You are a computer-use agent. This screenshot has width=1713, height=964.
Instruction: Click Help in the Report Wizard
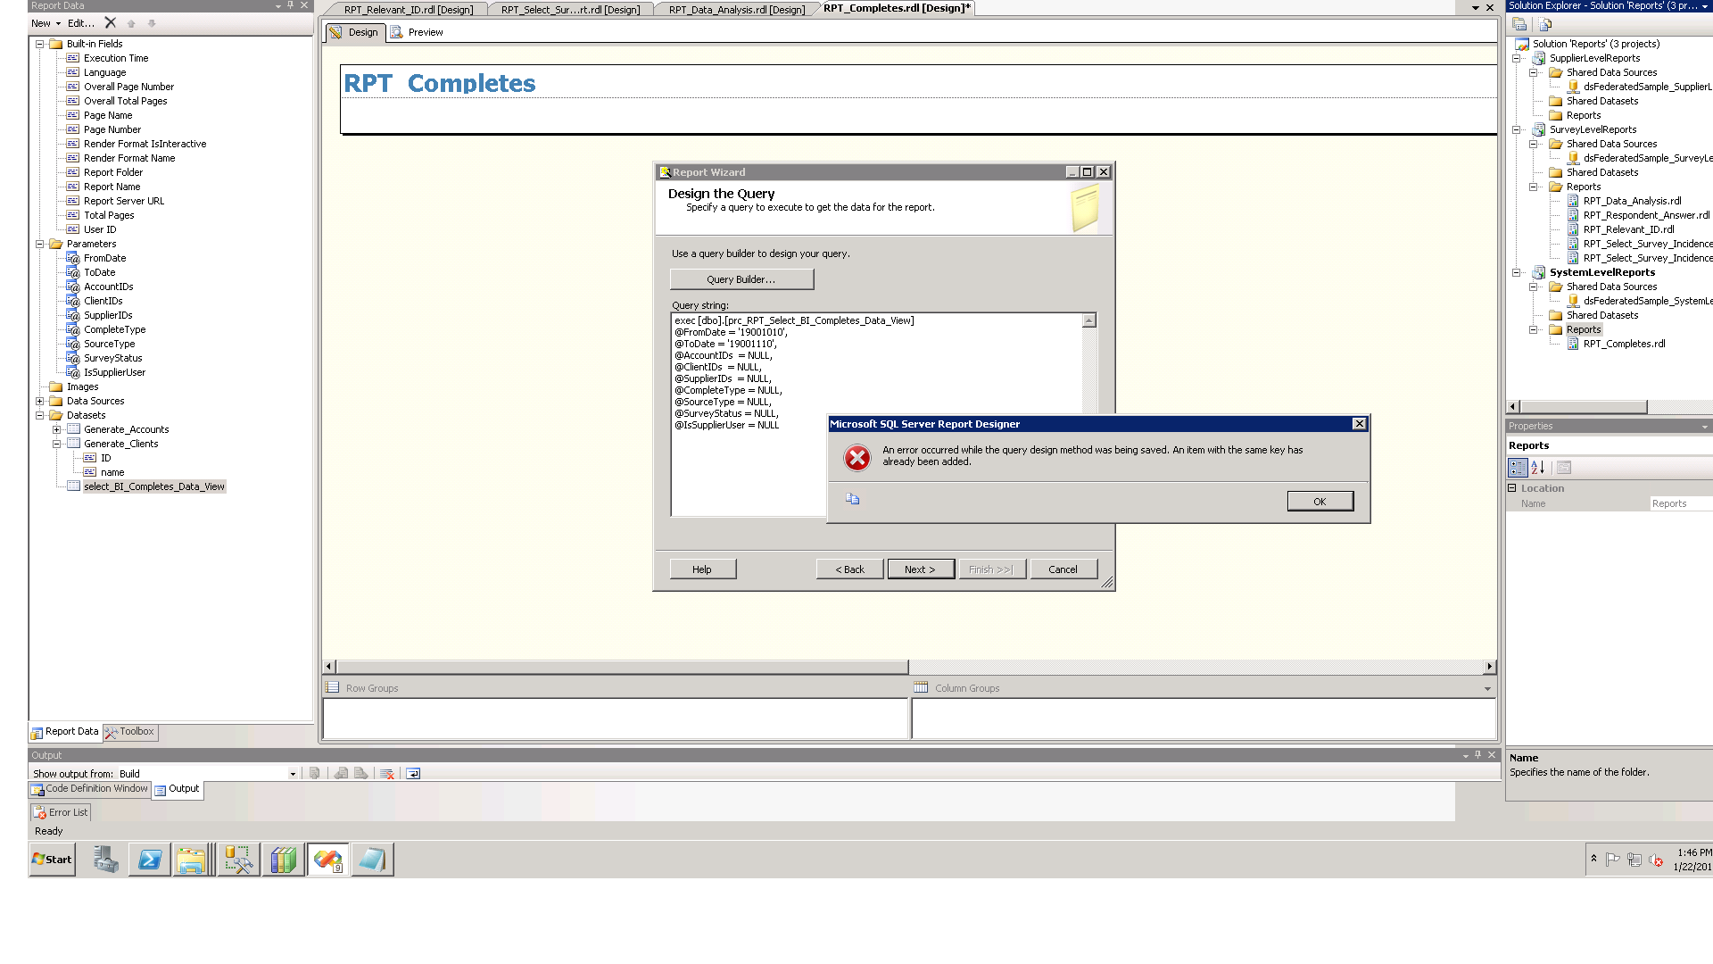[x=703, y=569]
